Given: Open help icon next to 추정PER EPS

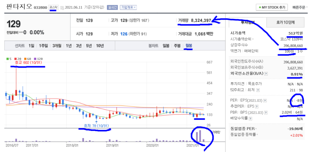Looking at the screenshot, I should coord(256,107).
